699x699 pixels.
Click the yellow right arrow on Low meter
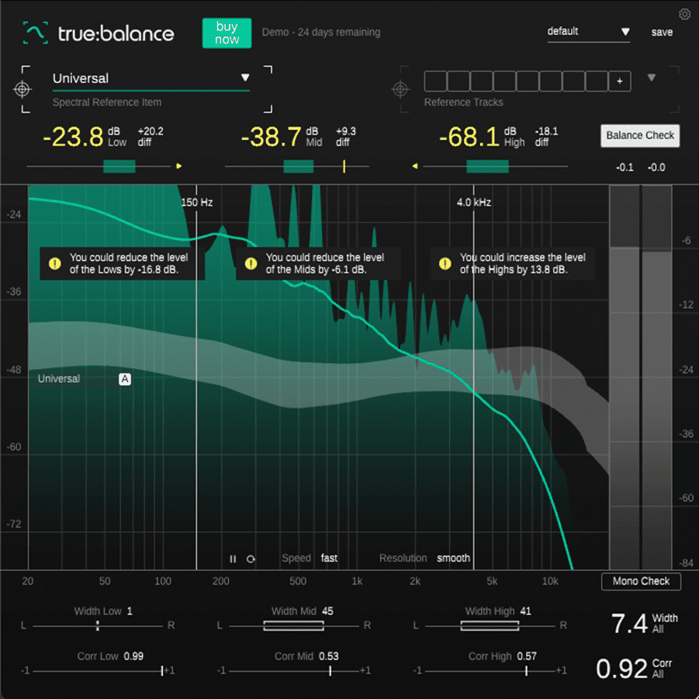(x=178, y=166)
